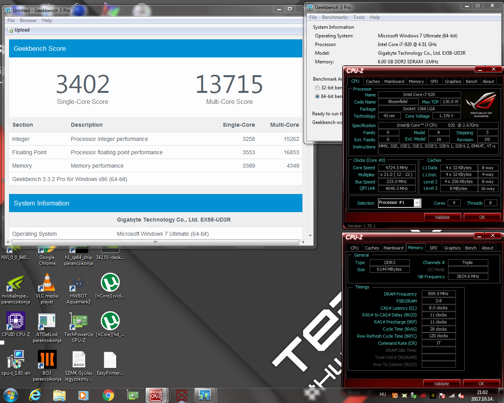The image size is (504, 403).
Task: Switch to the Geekbench taskbar button
Action: click(x=205, y=395)
